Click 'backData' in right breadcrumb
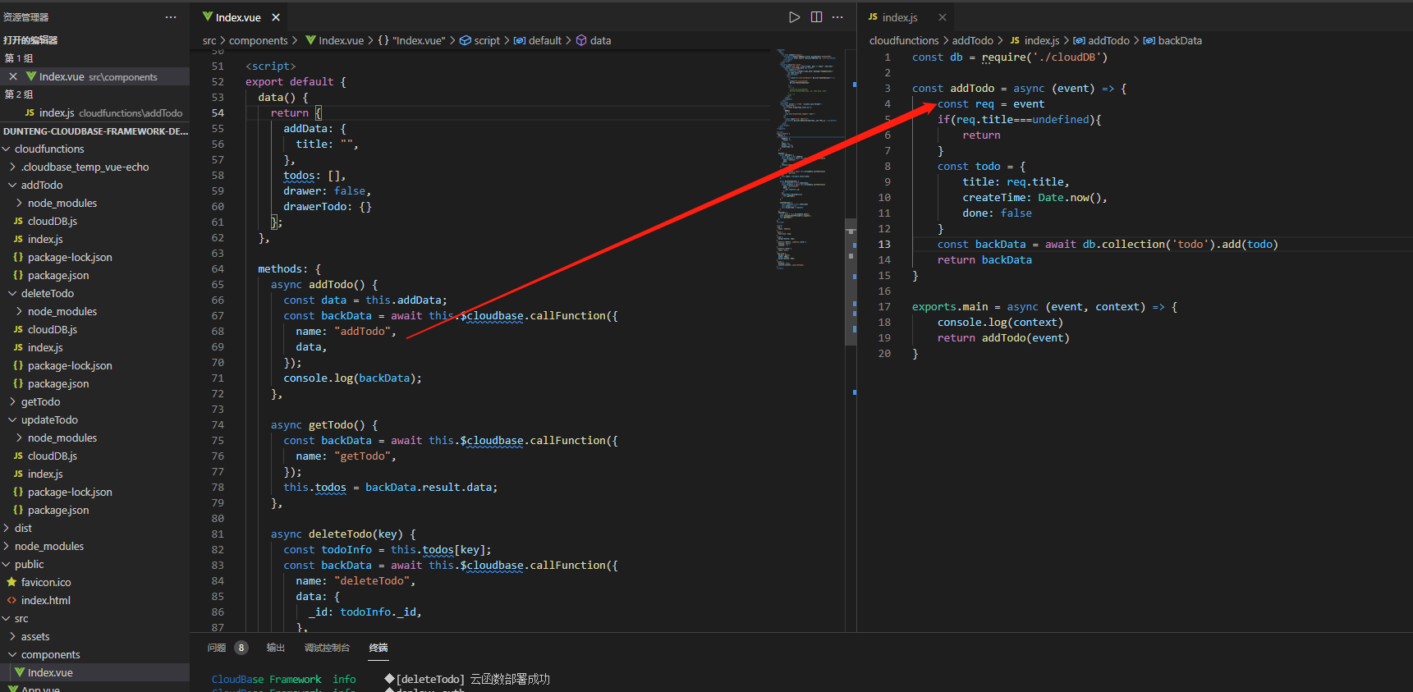The image size is (1413, 692). point(1179,40)
